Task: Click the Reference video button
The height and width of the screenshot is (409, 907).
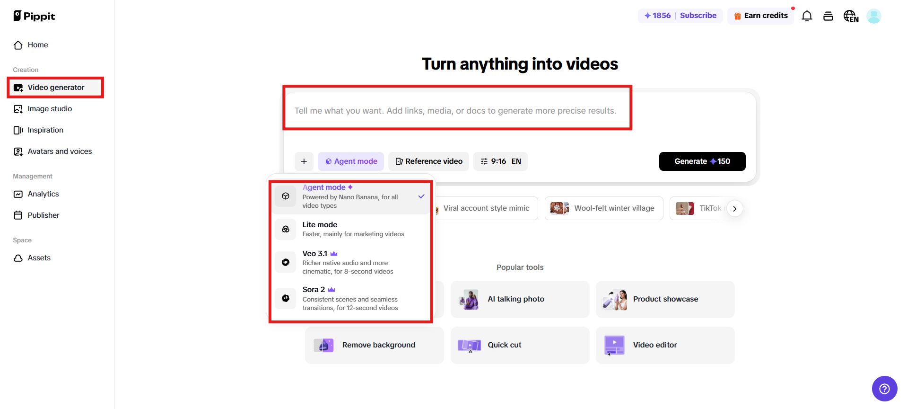Action: 428,161
